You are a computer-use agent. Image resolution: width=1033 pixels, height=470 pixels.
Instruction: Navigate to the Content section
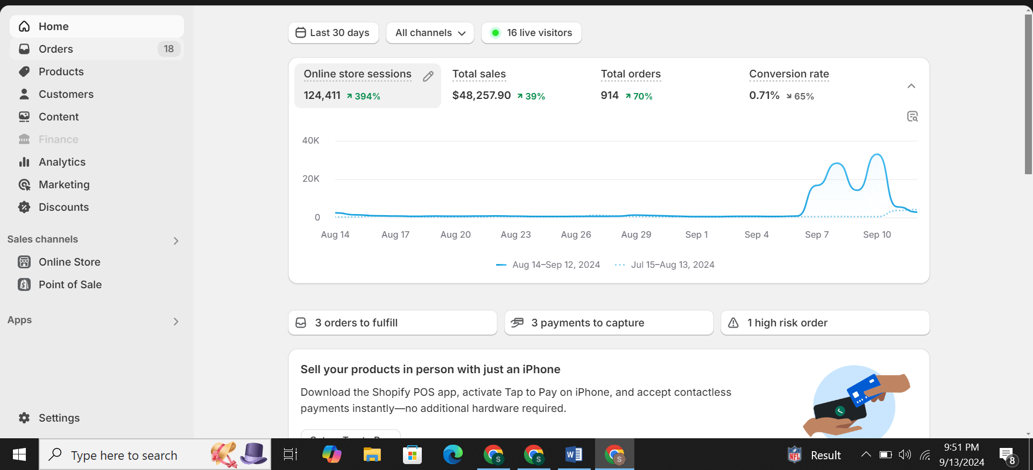point(97,117)
